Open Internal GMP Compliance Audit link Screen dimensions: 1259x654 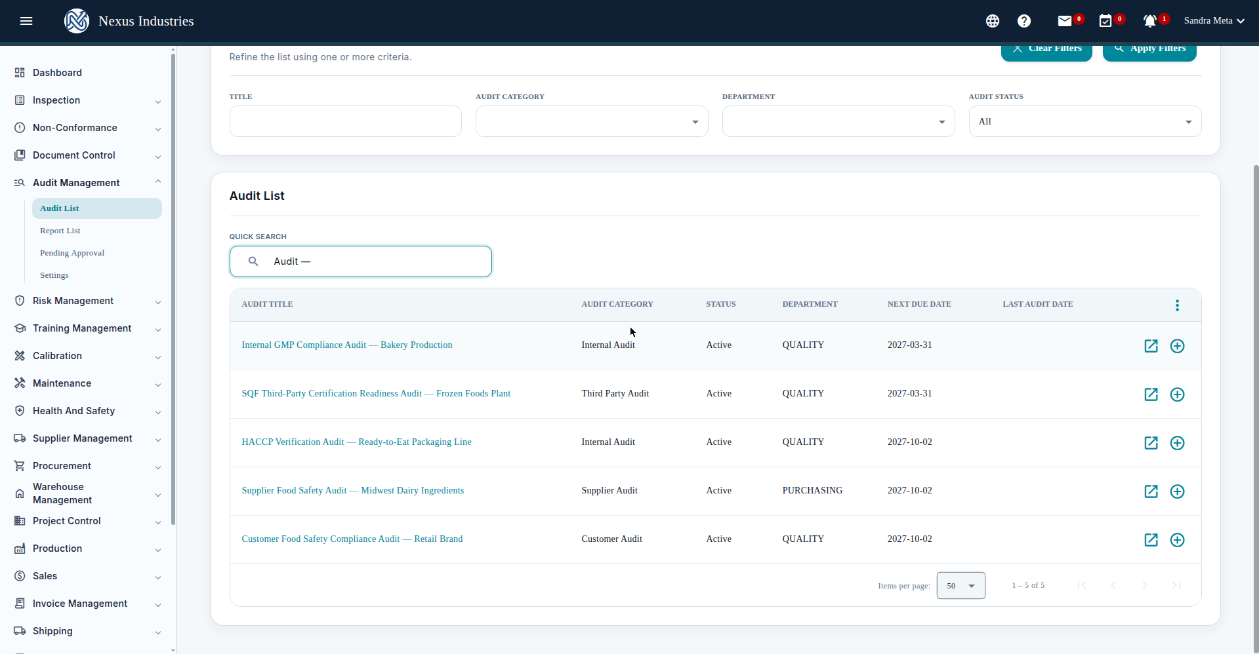click(x=347, y=345)
